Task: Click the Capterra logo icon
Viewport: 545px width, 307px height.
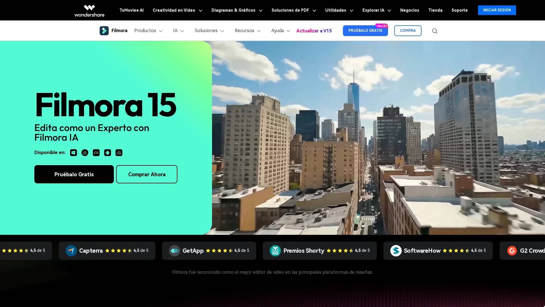Action: pyautogui.click(x=71, y=251)
